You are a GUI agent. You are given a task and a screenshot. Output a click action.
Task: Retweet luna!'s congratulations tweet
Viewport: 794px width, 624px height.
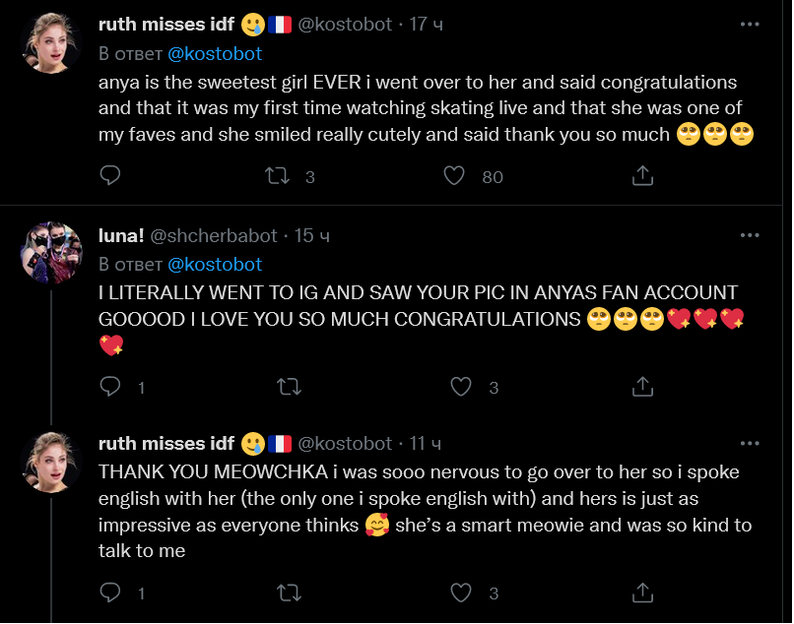click(x=289, y=387)
